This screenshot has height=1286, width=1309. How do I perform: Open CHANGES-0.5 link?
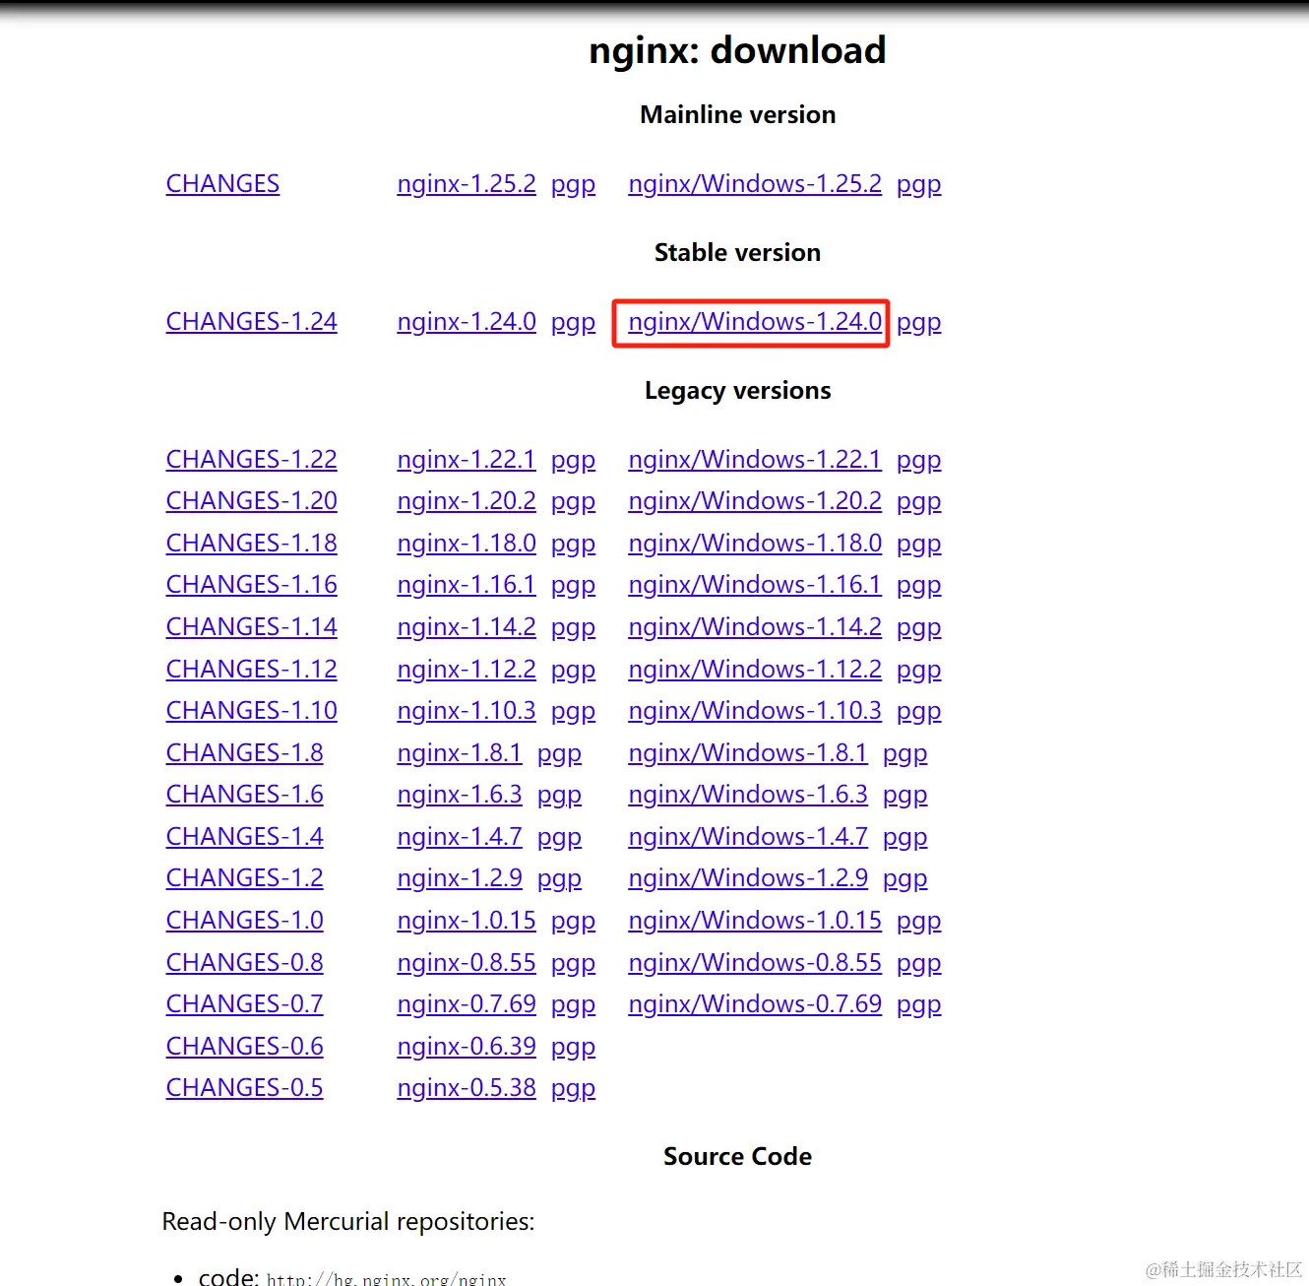click(x=244, y=1088)
